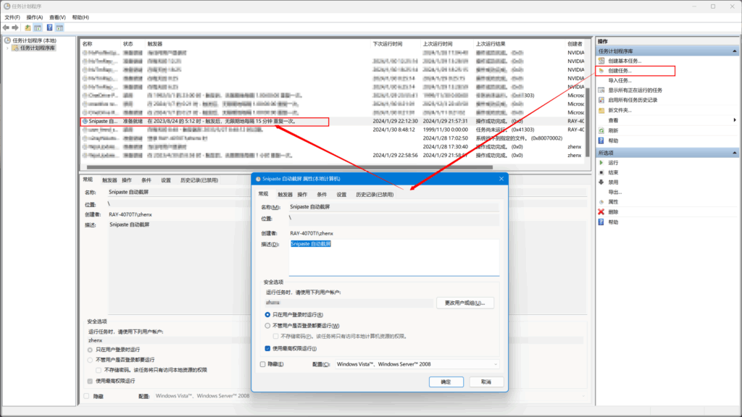742x417 pixels.
Task: Click the 禁用 down-arrow icon
Action: point(601,182)
